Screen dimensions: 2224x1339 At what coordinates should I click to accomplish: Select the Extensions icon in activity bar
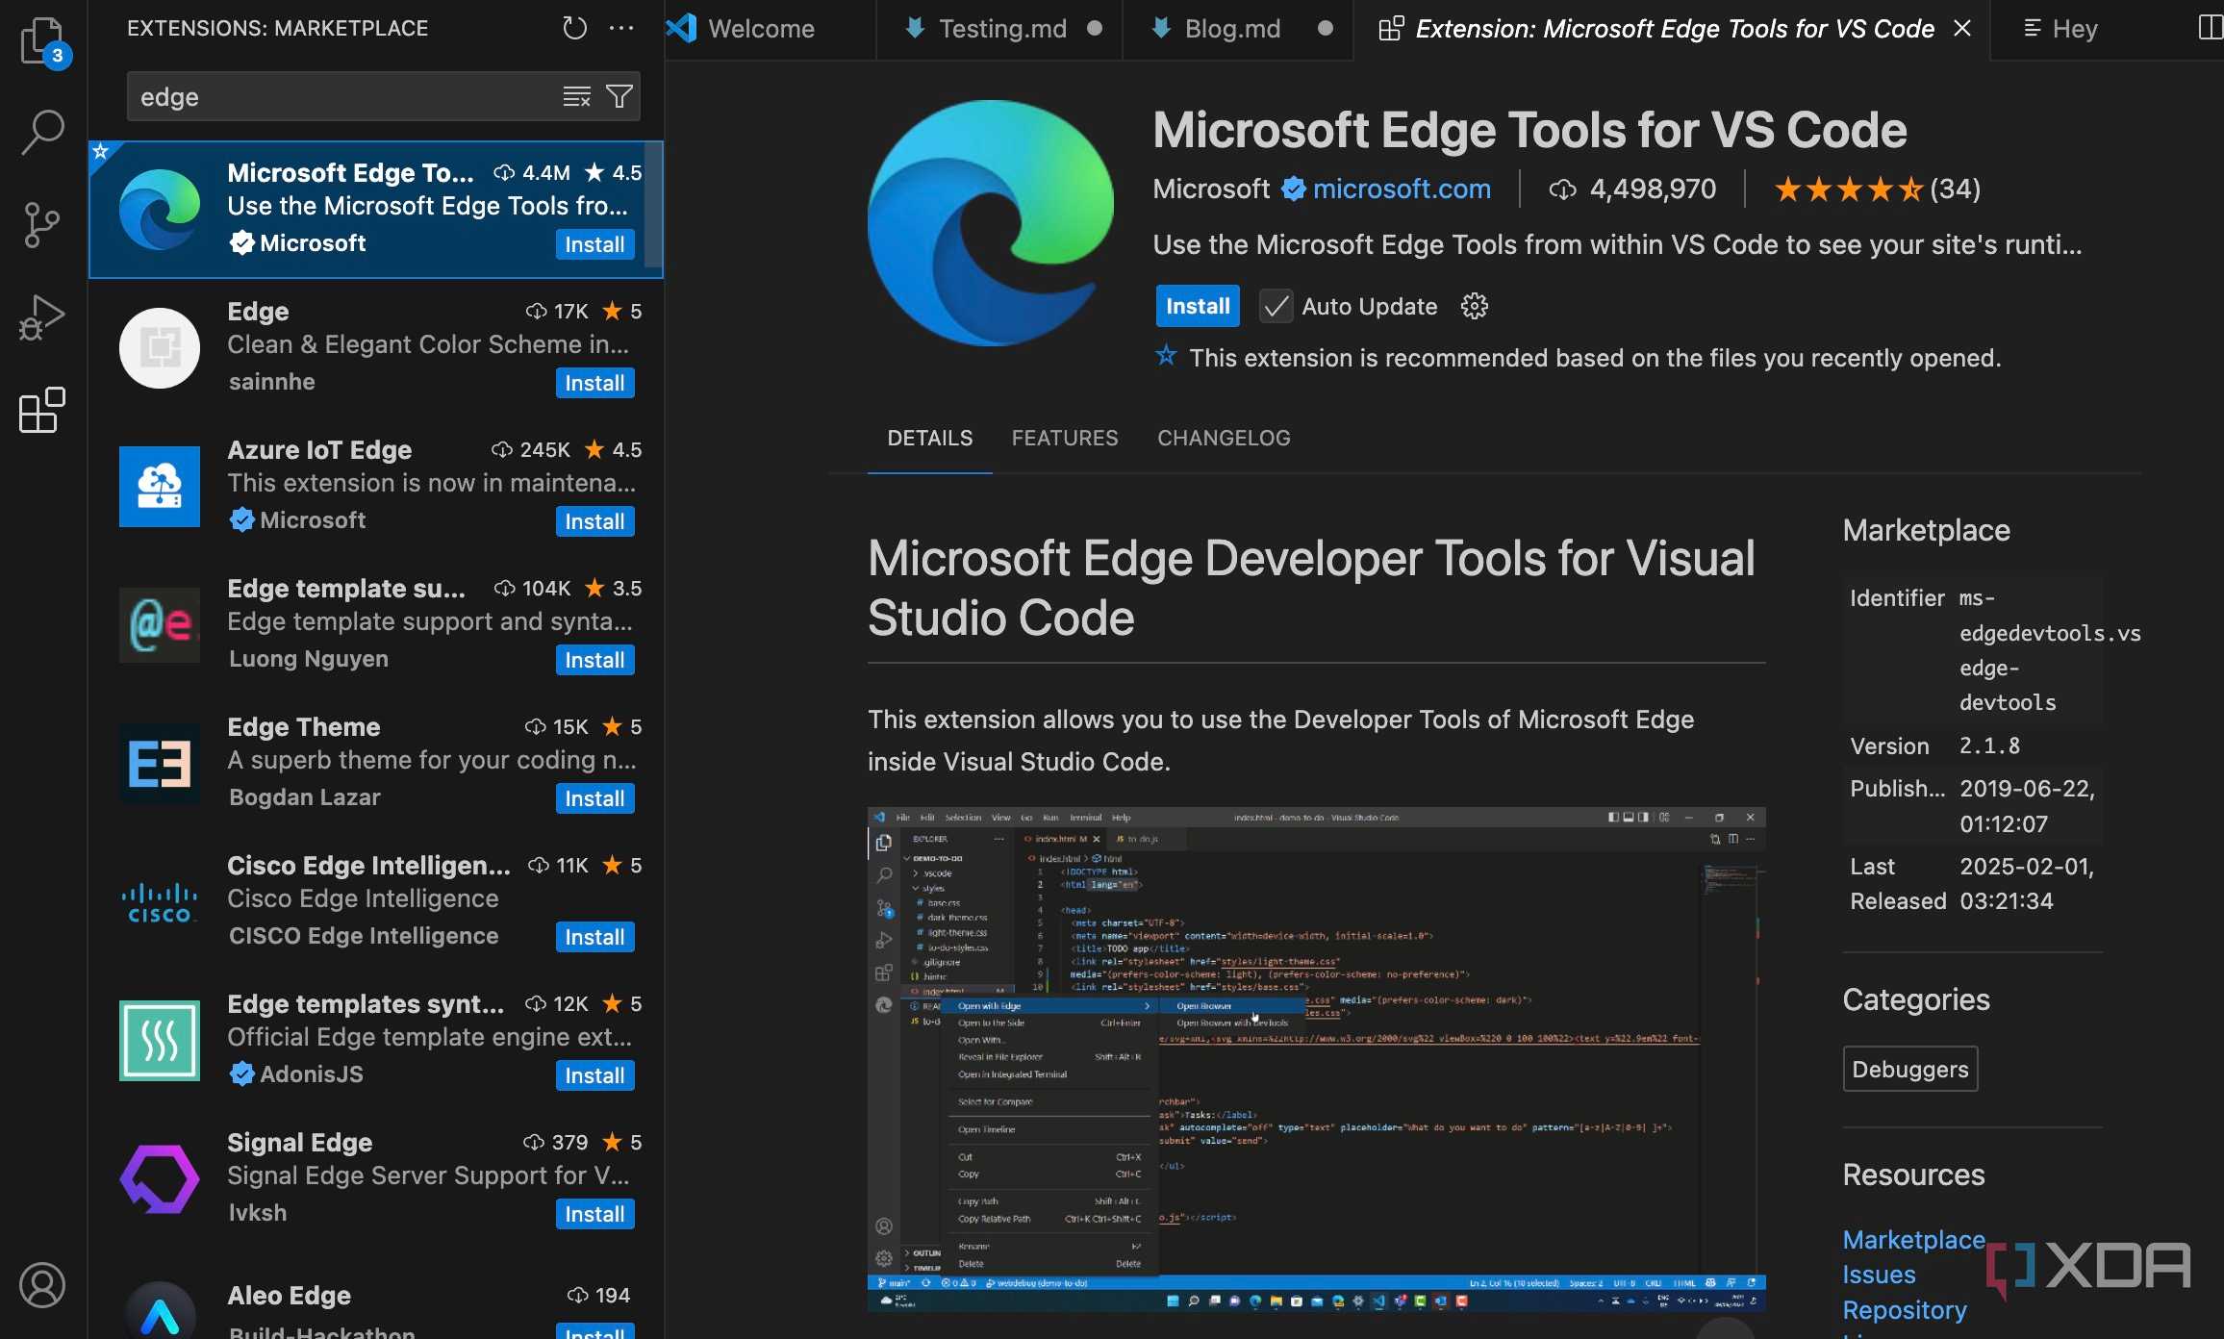(x=42, y=411)
